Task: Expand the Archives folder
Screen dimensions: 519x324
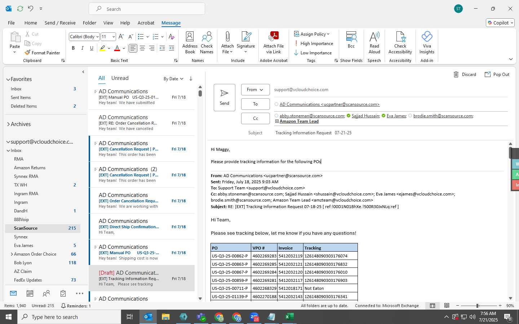Action: tap(8, 124)
